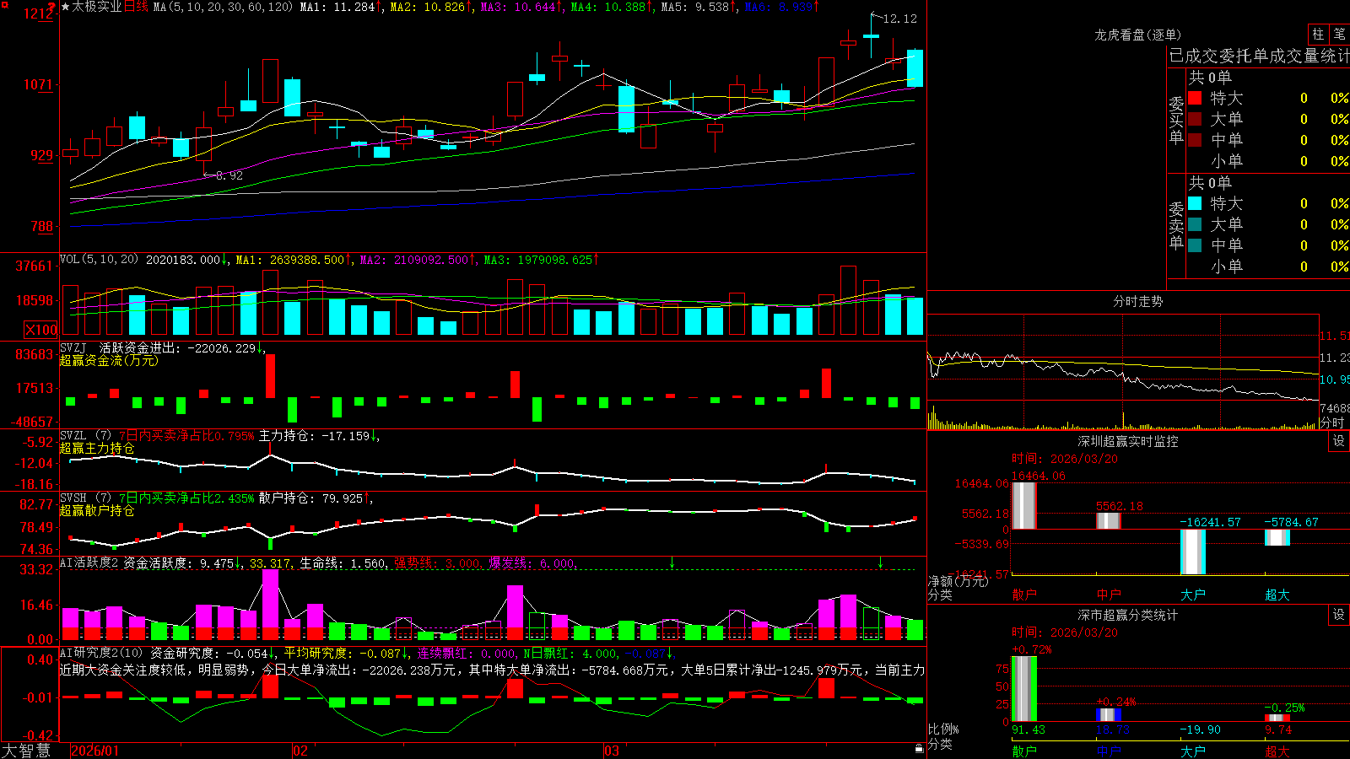Click the cyan 特大 sell-order color swatch
This screenshot has height=759, width=1350.
1195,203
